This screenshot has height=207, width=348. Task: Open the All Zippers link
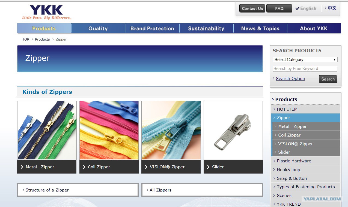tap(160, 190)
